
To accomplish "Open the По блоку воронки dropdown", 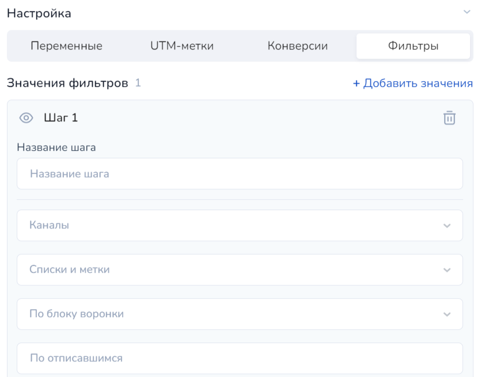I will [230, 314].
